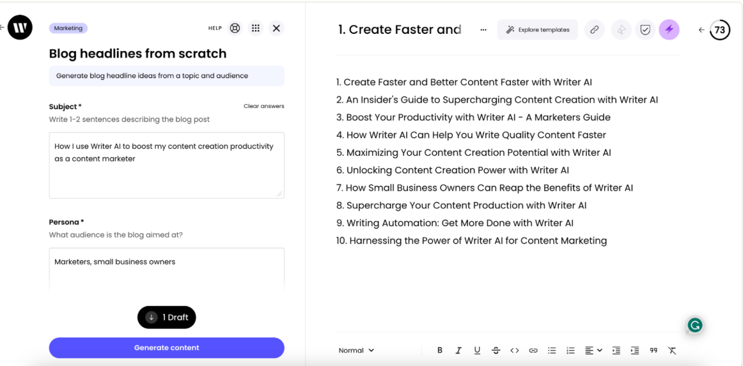The width and height of the screenshot is (743, 366).
Task: Click the Writer W logo icon
Action: [x=20, y=27]
